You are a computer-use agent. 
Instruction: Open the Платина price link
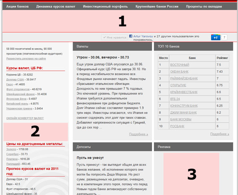click(x=12, y=159)
